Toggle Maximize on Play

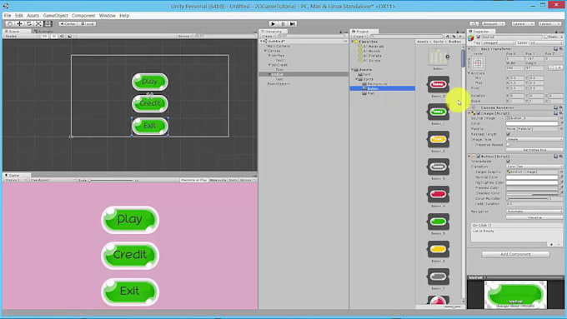pos(193,180)
